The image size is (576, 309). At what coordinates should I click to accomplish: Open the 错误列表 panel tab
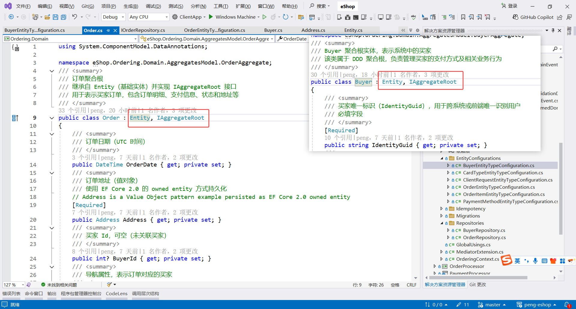[x=11, y=294]
